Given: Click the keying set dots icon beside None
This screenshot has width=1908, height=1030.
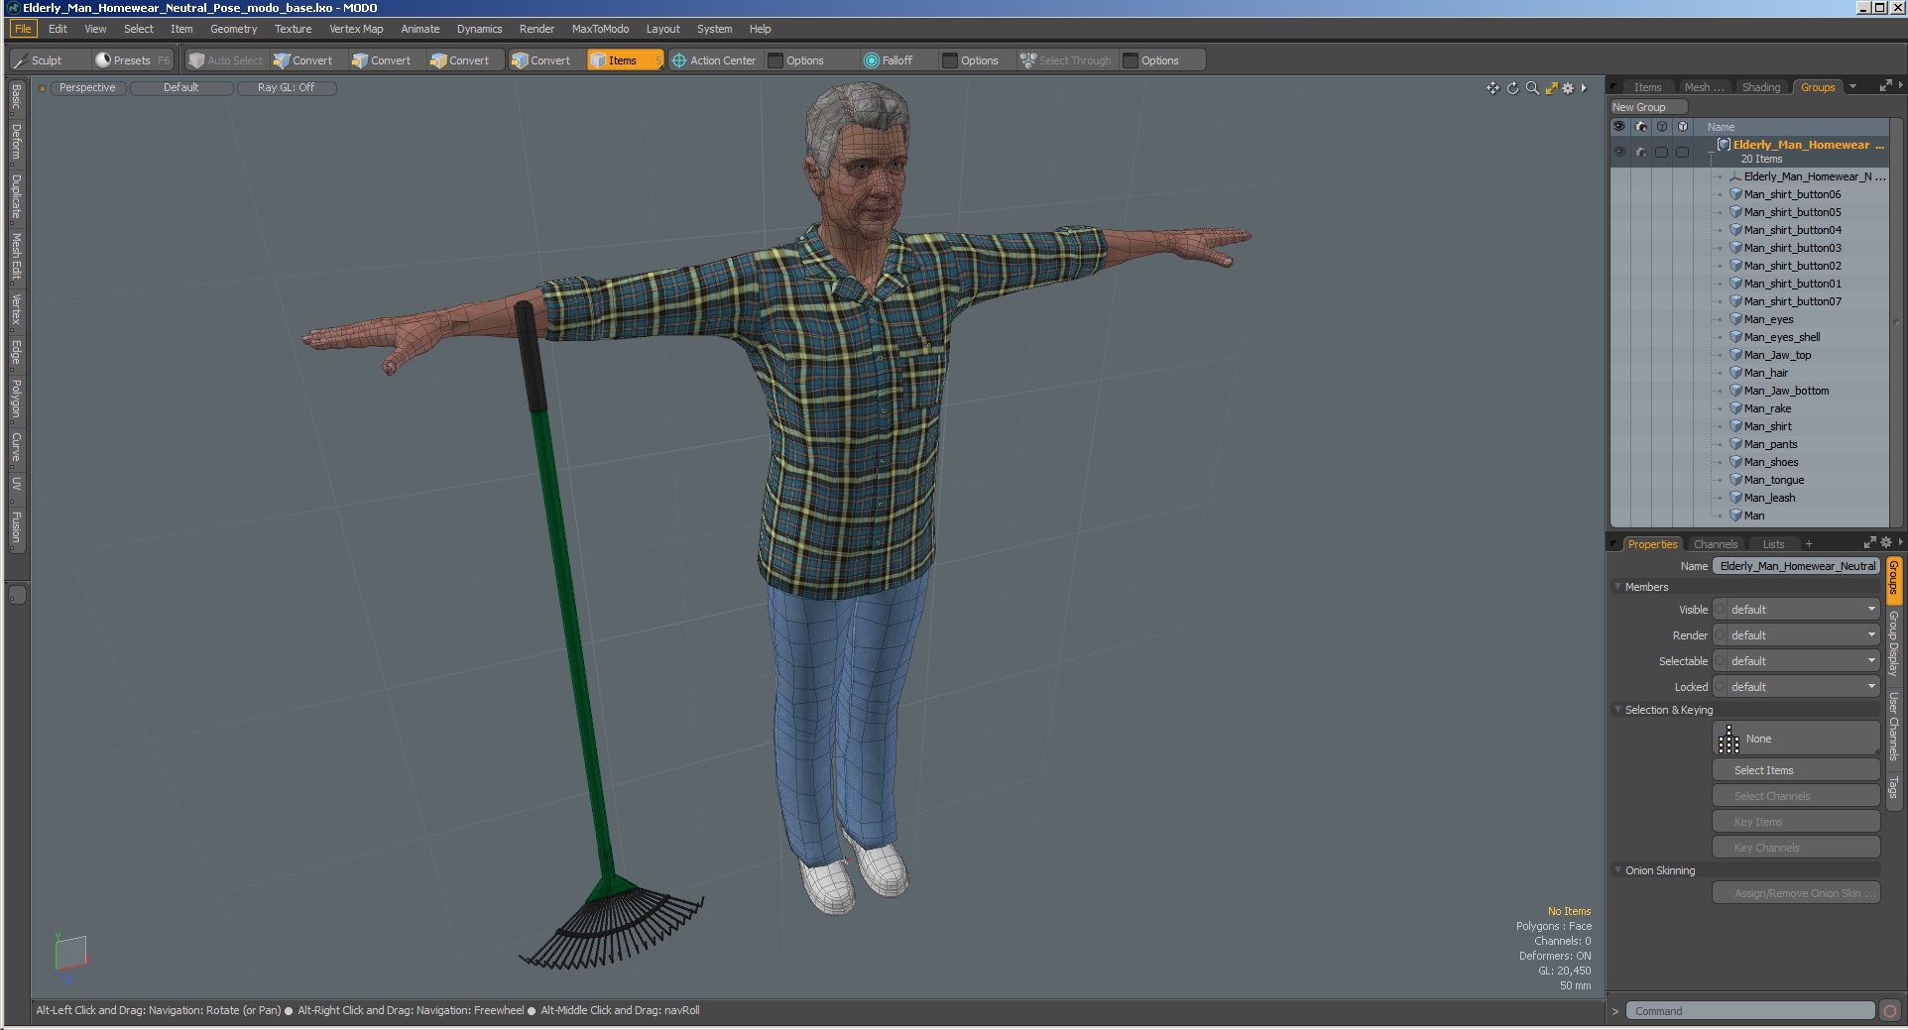Looking at the screenshot, I should [x=1729, y=739].
